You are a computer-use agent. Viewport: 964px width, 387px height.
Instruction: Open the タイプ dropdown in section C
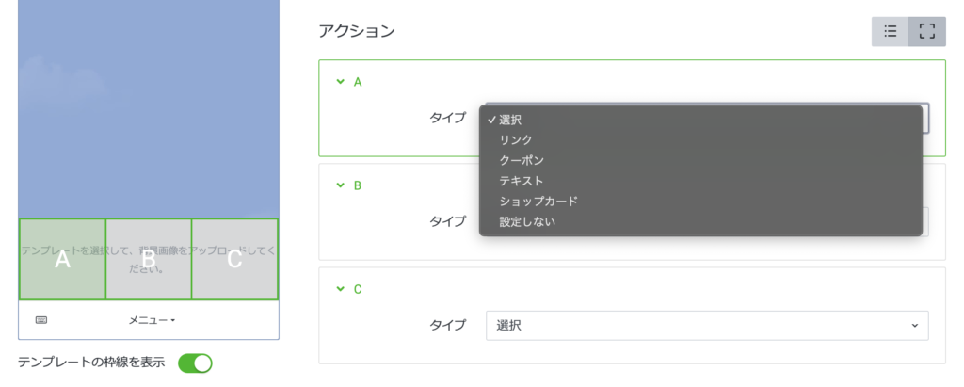point(706,325)
